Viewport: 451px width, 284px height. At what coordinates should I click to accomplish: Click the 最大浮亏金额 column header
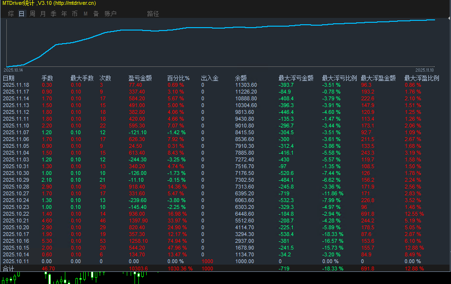point(296,78)
